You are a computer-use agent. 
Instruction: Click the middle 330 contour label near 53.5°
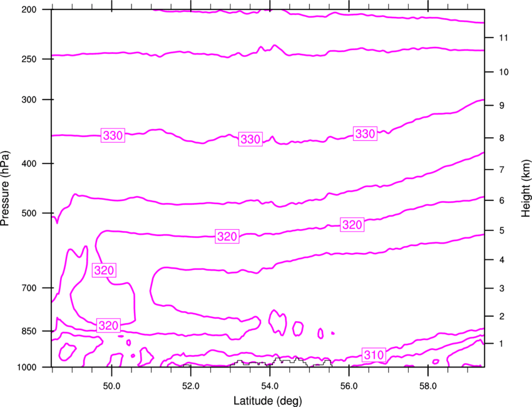coord(251,139)
